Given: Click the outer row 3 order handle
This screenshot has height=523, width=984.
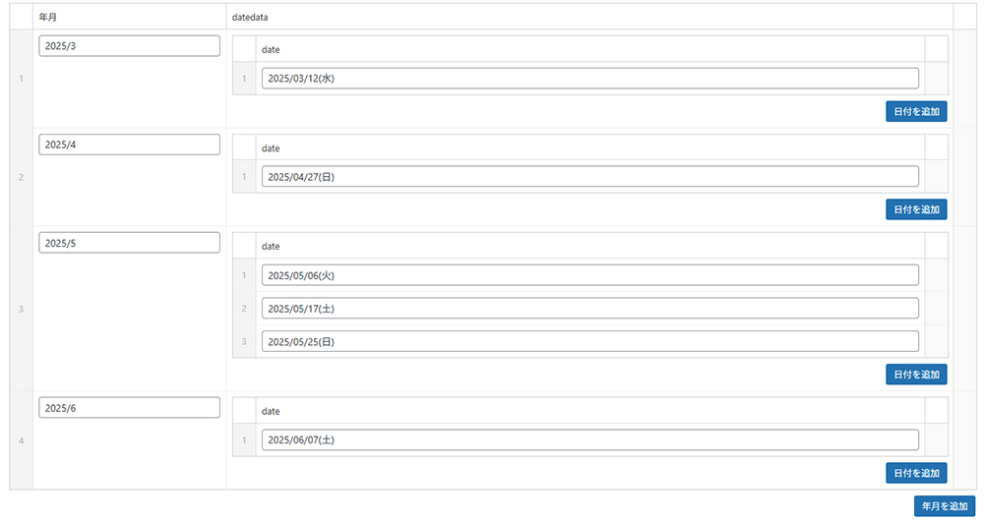Looking at the screenshot, I should tap(21, 309).
